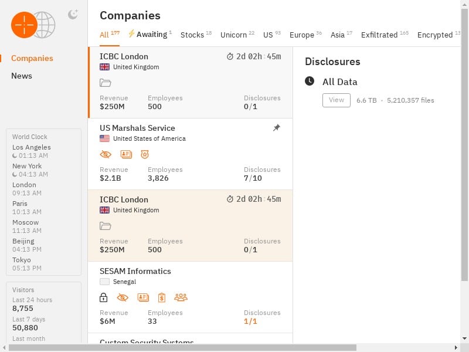Click the orange crosshair logo

[x=24, y=25]
